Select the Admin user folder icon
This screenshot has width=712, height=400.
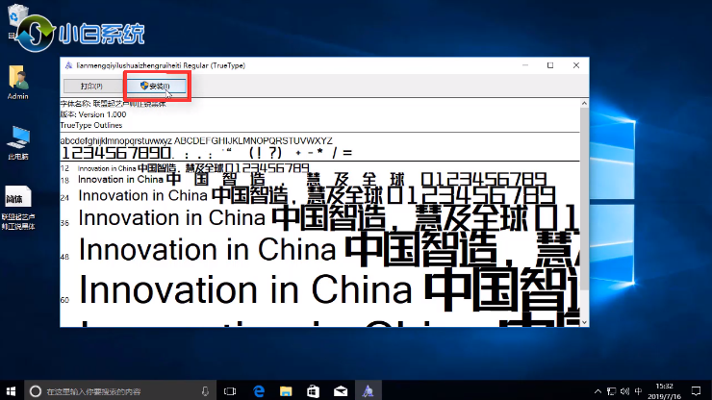17,82
